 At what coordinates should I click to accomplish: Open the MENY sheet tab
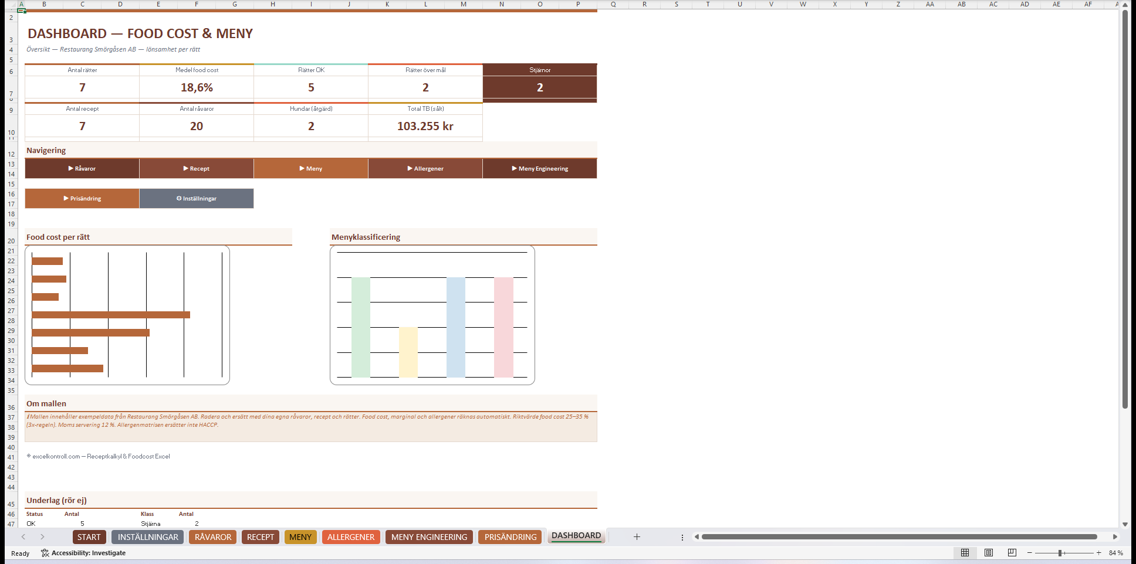300,537
